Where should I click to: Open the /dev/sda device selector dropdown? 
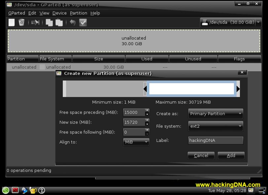231,22
